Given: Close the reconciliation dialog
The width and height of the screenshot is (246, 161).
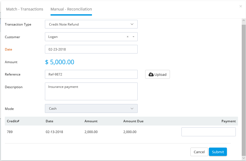Looking at the screenshot, I should (x=241, y=6).
